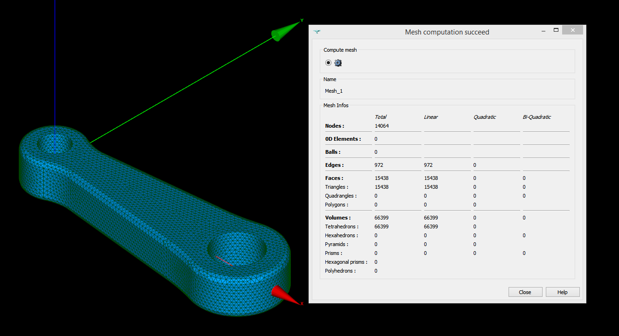Select the Bi-Quadratic column header

(536, 117)
